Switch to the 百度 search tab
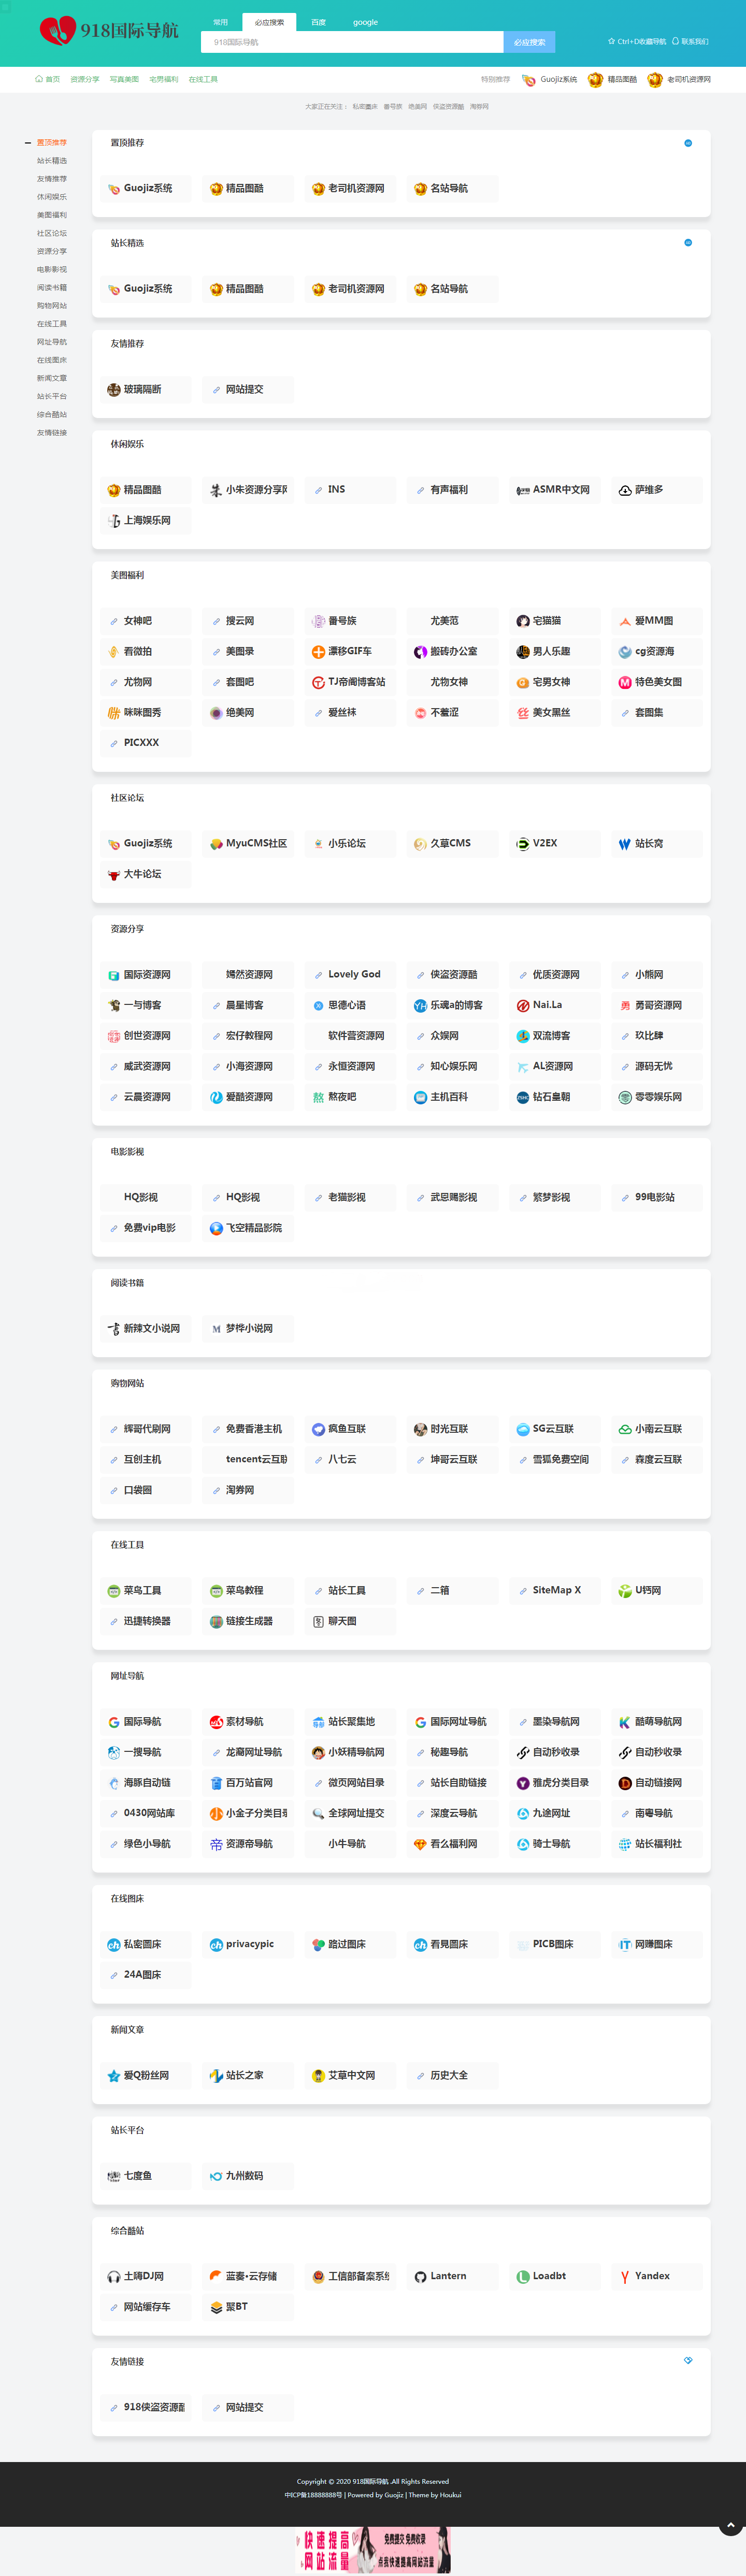 click(318, 22)
